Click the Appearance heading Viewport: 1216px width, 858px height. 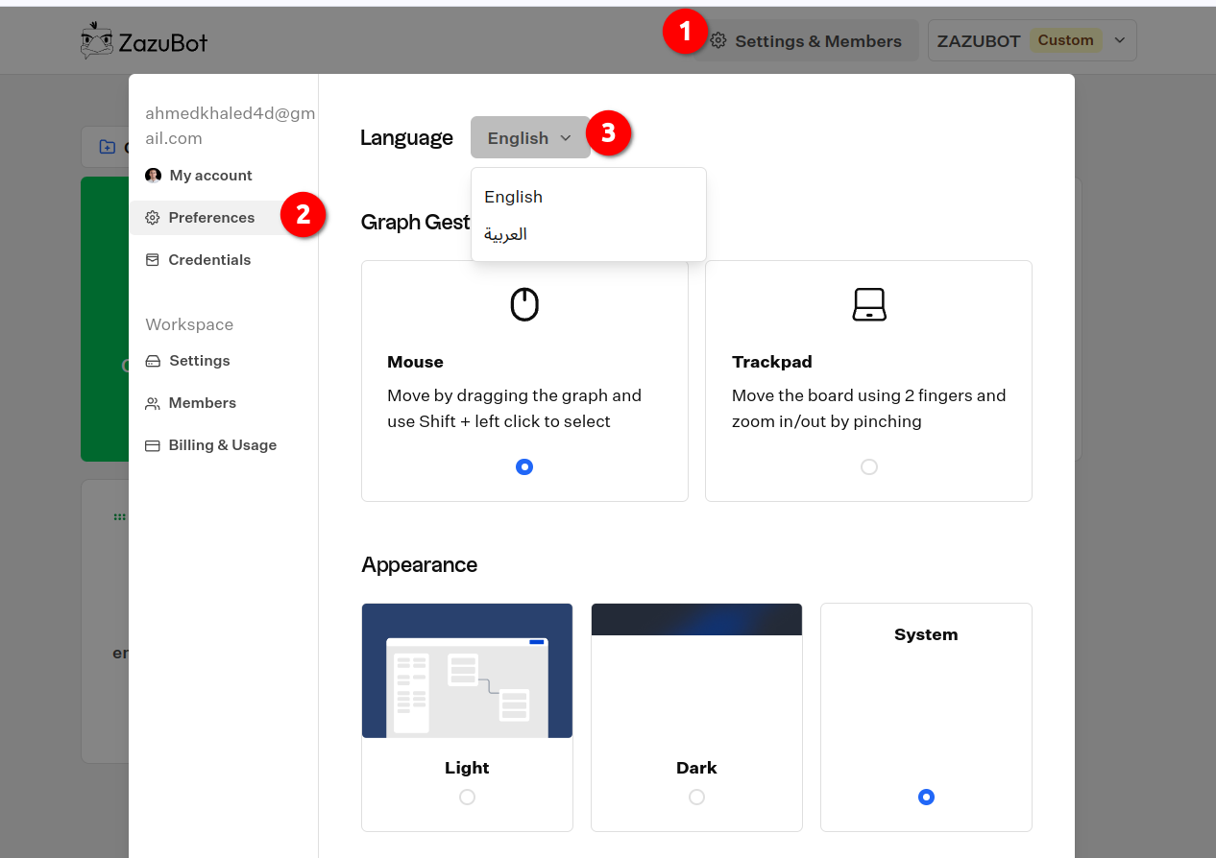tap(420, 564)
